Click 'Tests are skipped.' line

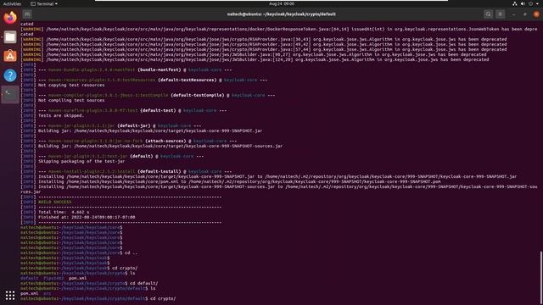[61, 115]
